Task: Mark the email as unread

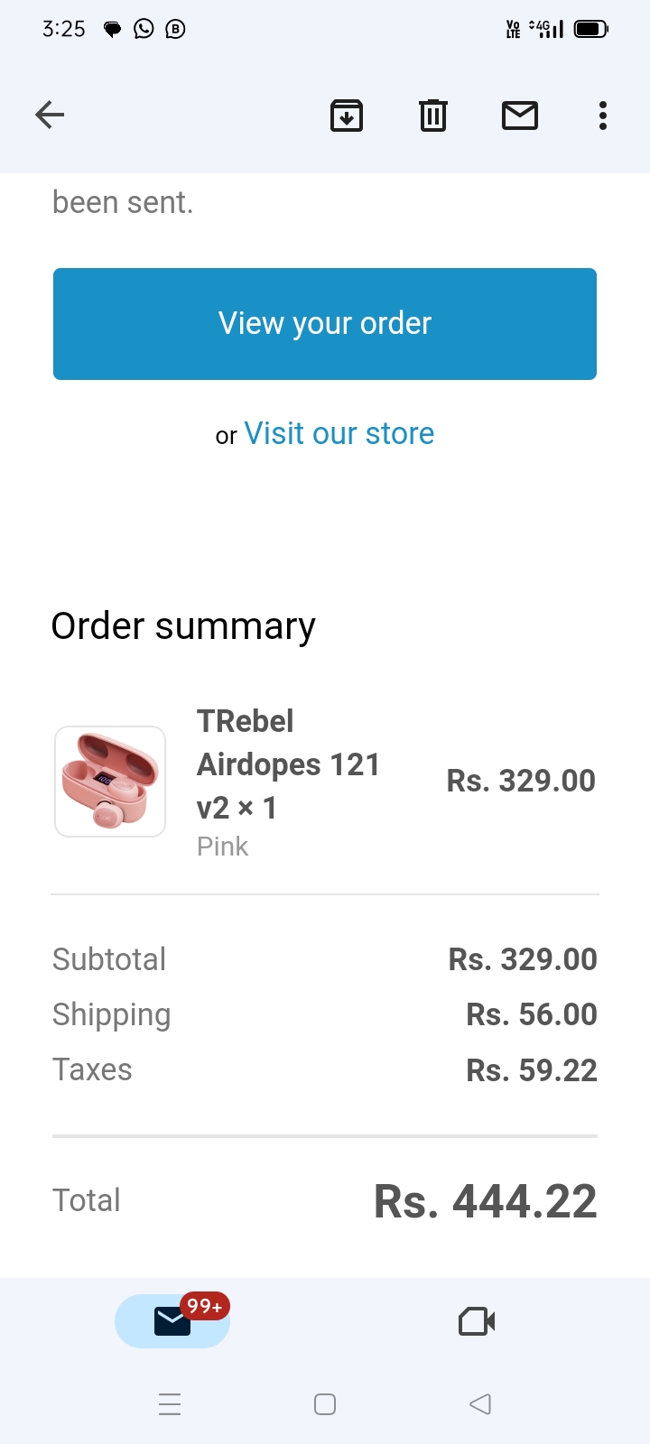Action: pyautogui.click(x=520, y=116)
